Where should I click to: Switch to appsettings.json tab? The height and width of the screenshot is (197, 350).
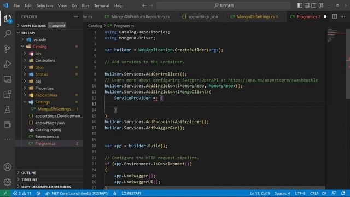click(x=200, y=16)
